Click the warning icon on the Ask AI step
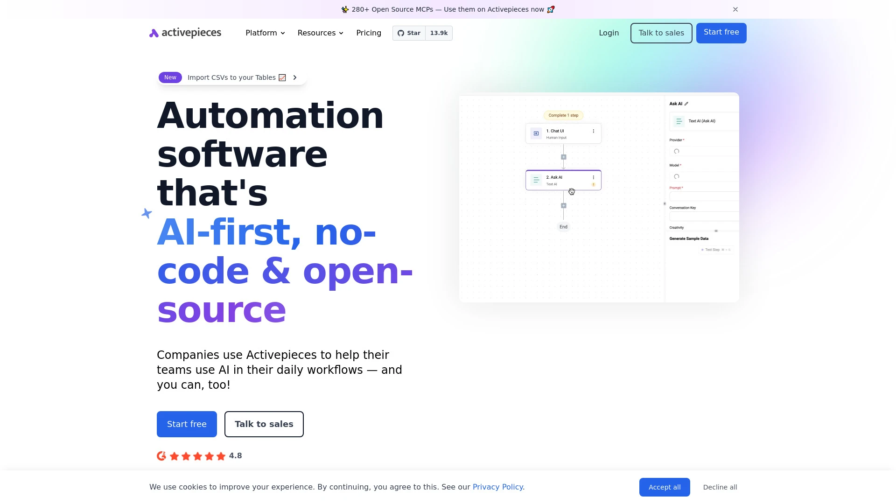Image resolution: width=896 pixels, height=504 pixels. click(594, 185)
